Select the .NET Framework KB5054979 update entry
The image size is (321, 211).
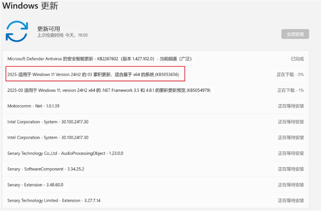(156, 90)
